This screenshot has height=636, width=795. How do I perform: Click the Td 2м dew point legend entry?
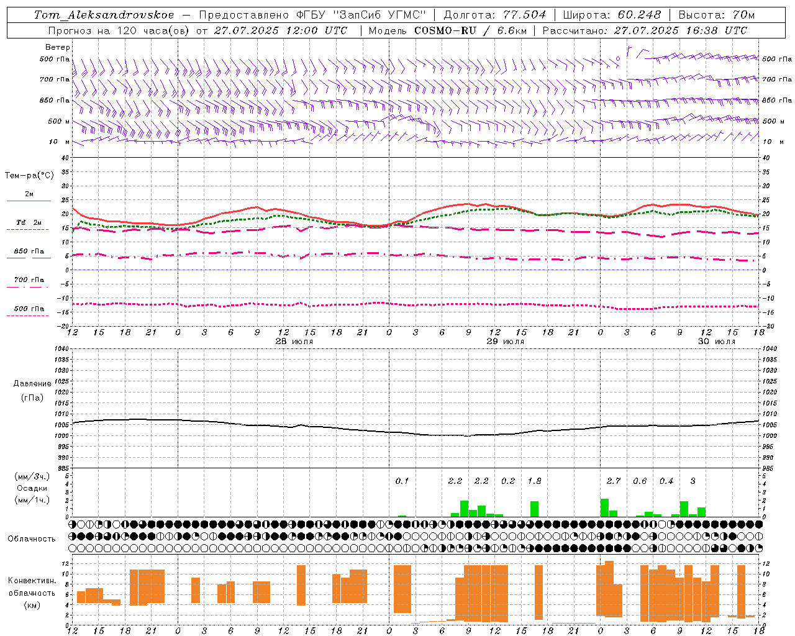pyautogui.click(x=29, y=223)
